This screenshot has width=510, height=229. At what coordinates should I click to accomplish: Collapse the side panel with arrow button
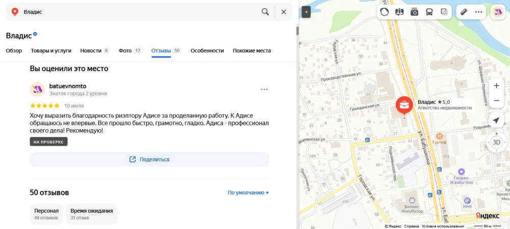click(306, 12)
